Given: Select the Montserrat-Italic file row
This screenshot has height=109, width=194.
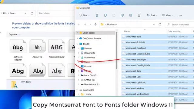Looking at the screenshot, I should 158,71.
